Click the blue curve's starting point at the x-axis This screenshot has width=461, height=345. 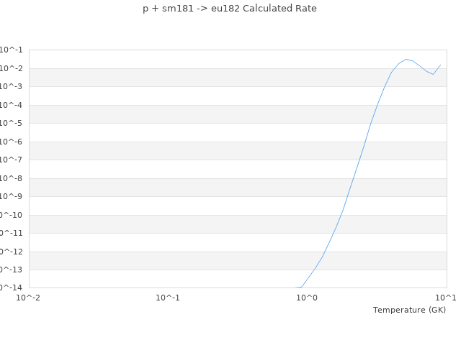(x=296, y=287)
